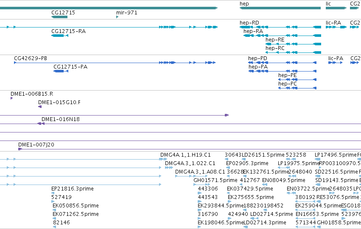Open the LP17496.5prime EST label
361x229 pixels.
[x=336, y=155]
